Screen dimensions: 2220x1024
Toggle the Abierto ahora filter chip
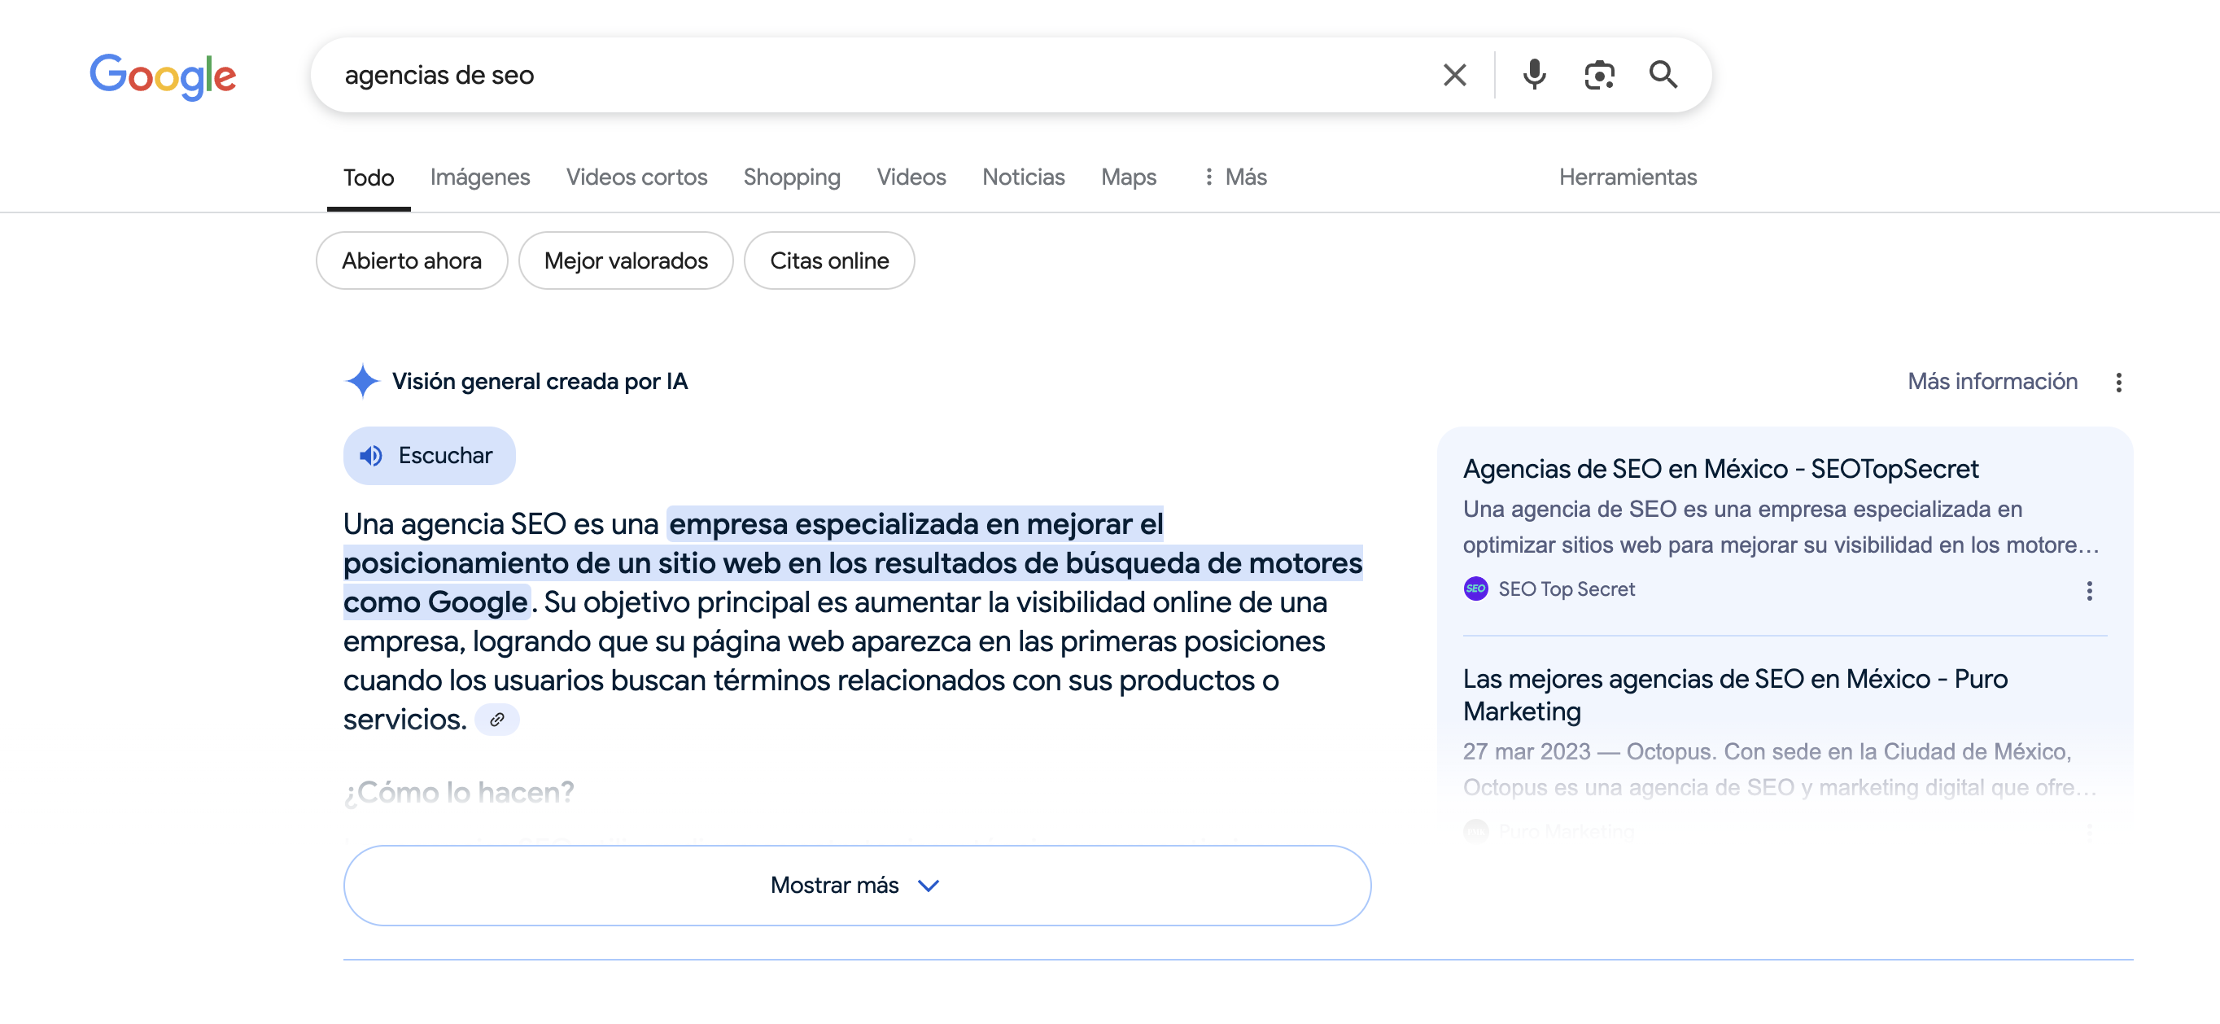411,260
